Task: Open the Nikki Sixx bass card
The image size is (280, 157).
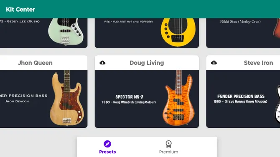Action: [x=243, y=33]
